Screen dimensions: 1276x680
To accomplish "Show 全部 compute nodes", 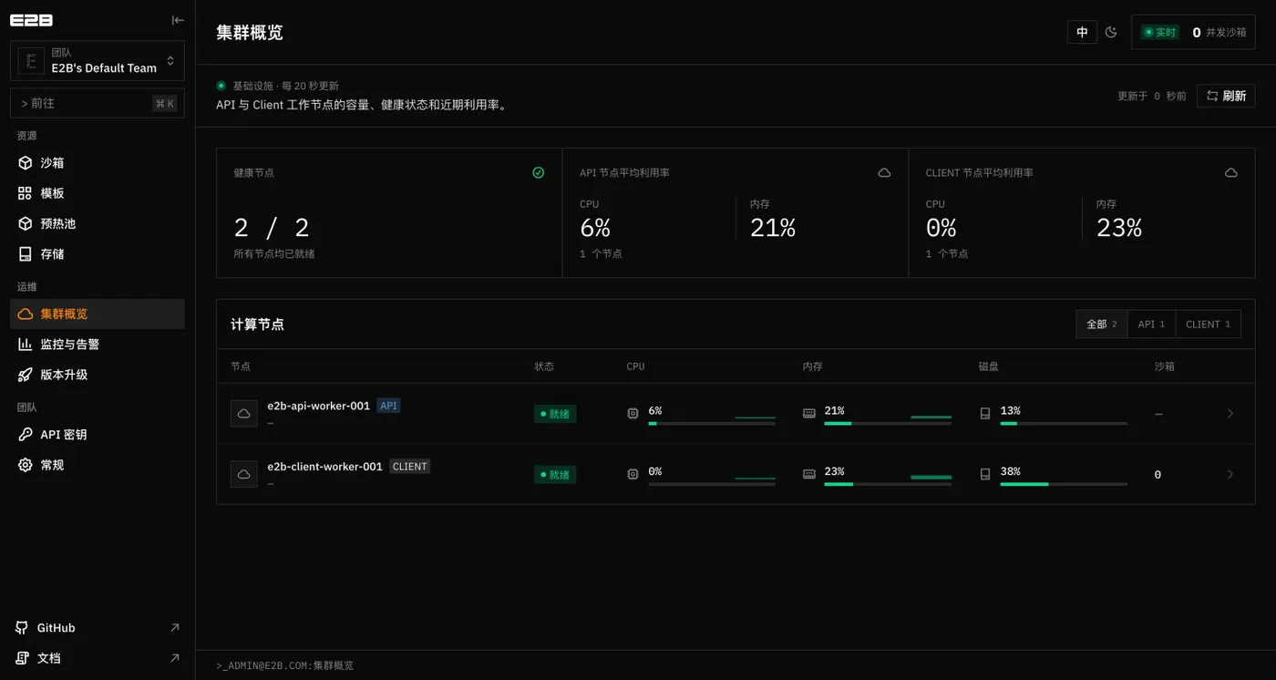I will [x=1102, y=325].
